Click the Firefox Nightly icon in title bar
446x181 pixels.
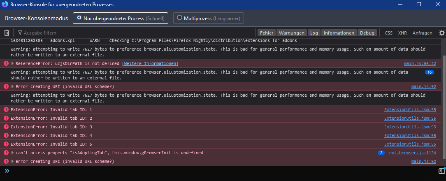(x=5, y=5)
